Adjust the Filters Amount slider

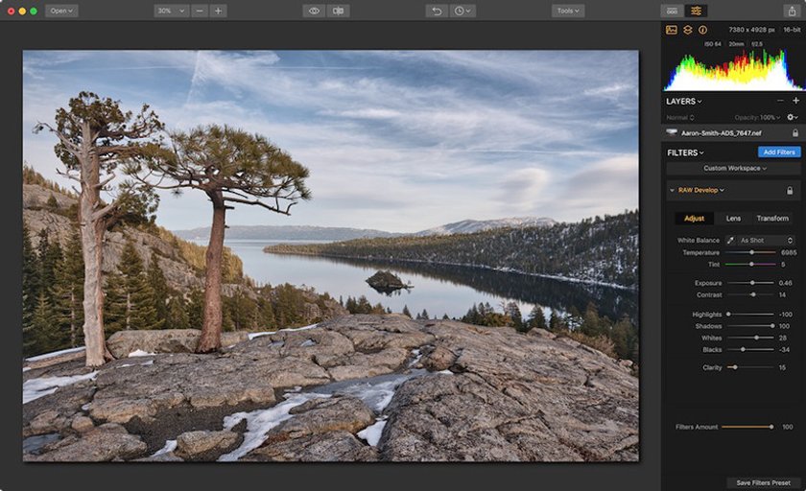pyautogui.click(x=747, y=427)
